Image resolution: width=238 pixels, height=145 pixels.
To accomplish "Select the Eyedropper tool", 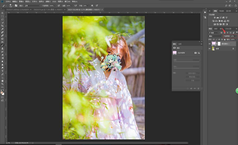I will 2,29.
